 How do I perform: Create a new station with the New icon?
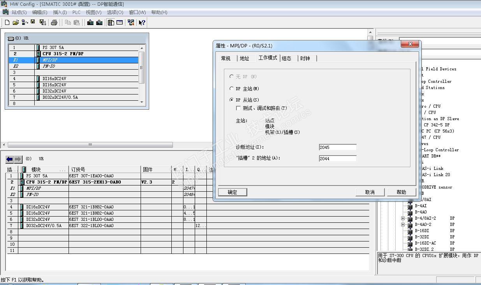coord(7,23)
